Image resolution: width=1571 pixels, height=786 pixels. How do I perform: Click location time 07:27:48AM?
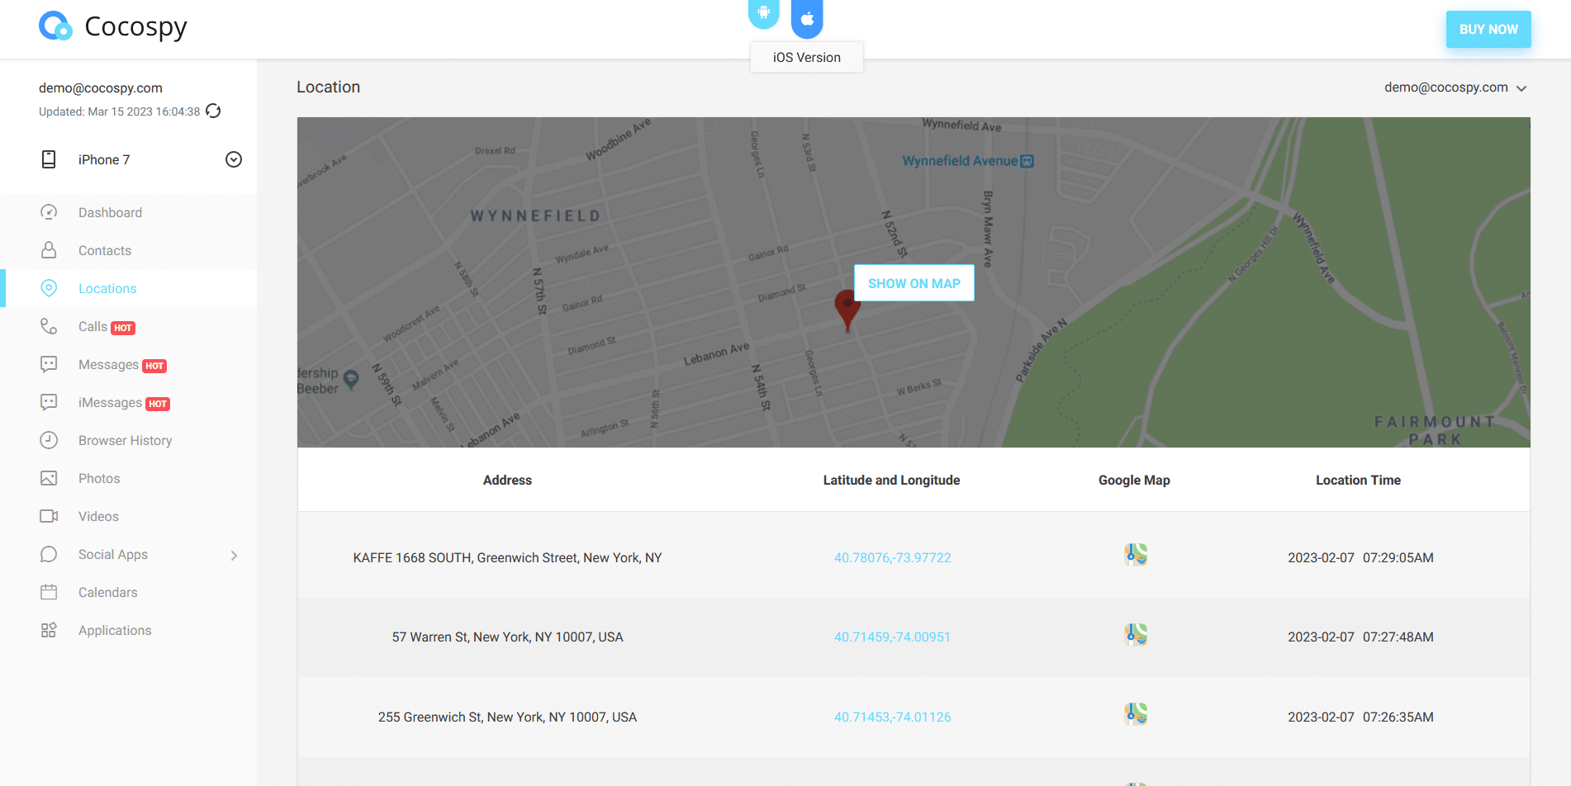[x=1398, y=637]
